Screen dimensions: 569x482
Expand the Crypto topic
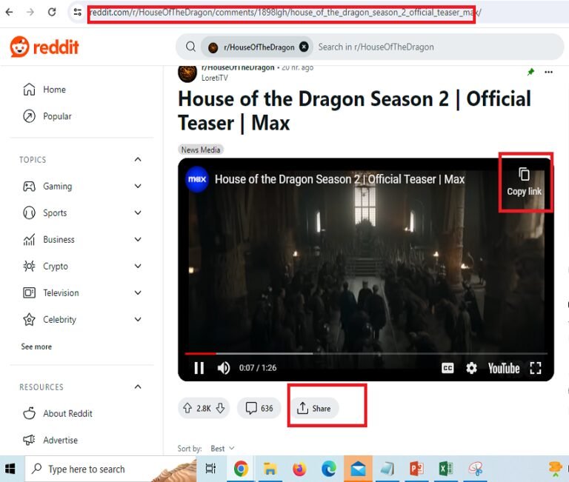[x=138, y=267]
